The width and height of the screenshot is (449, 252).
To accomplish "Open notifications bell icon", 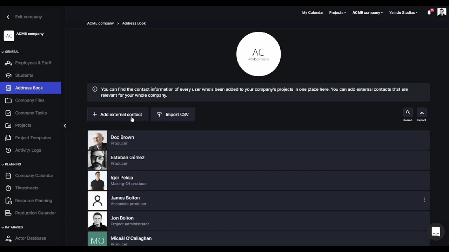I will pos(429,12).
